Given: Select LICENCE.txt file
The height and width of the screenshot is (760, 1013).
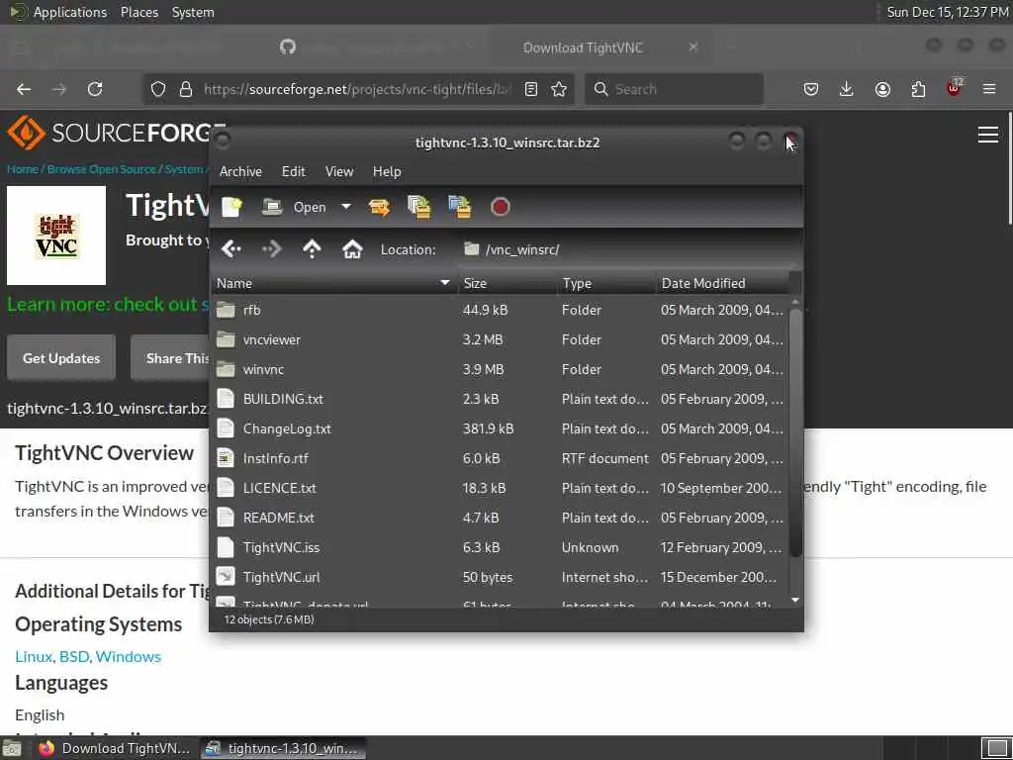Looking at the screenshot, I should click(500, 489).
